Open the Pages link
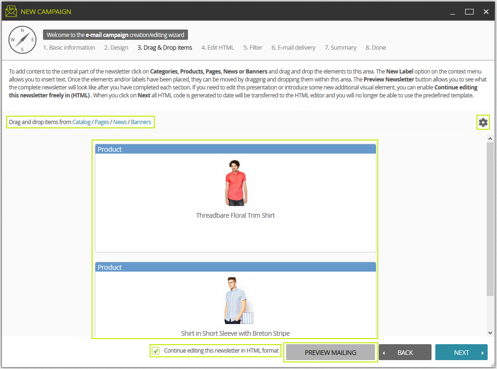Screen dimensions: 497x369 coord(102,122)
